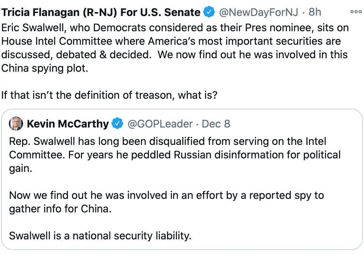This screenshot has height=255, width=364.
Task: Click the 8h timestamp of the tweet
Action: [x=315, y=12]
